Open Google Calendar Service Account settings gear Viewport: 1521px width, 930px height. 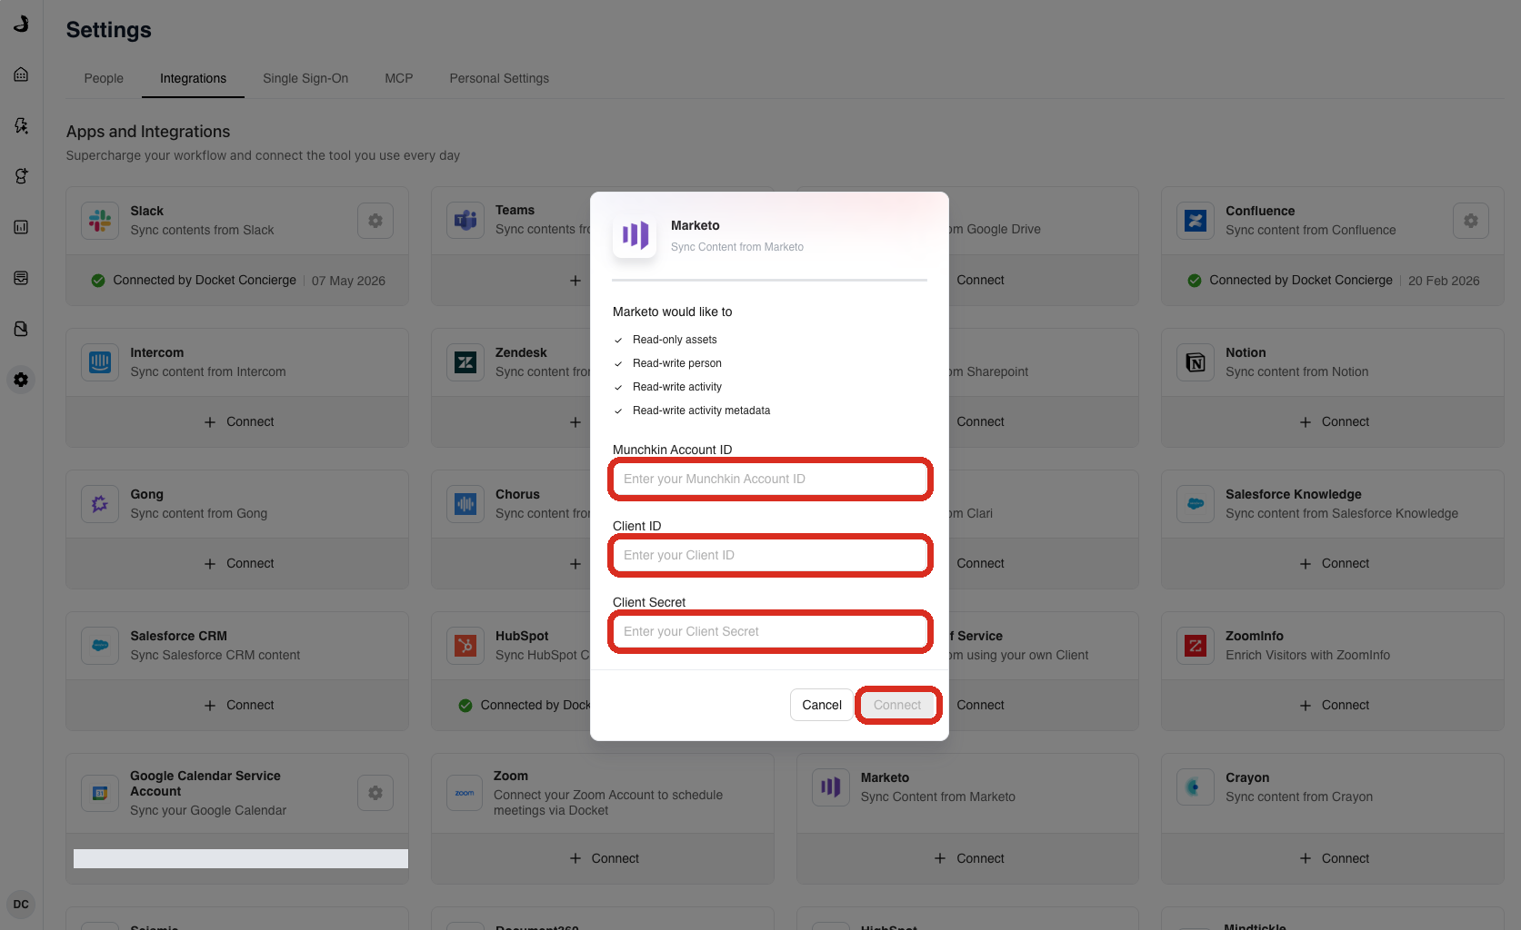coord(375,793)
